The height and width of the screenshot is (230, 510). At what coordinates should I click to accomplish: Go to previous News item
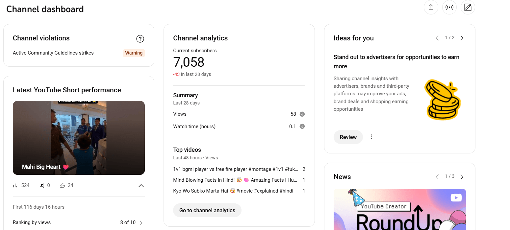tap(437, 177)
